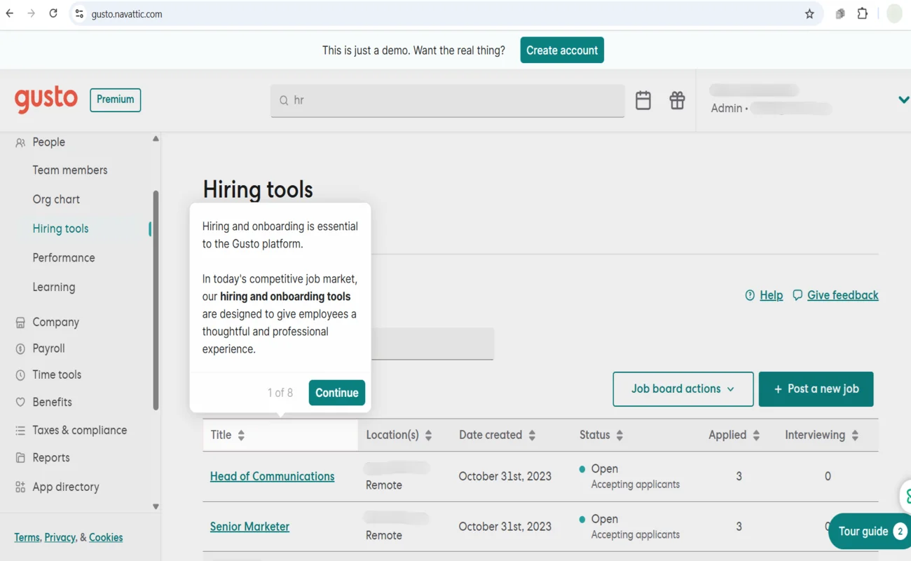Open Performance in the sidebar

(x=64, y=258)
